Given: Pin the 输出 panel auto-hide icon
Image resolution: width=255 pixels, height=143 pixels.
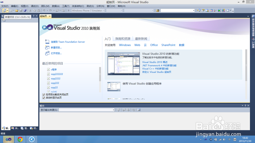Looking at the screenshot, I should click(245, 106).
